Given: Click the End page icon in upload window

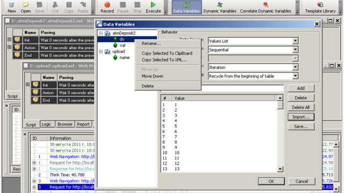Looking at the screenshot, I should pyautogui.click(x=35, y=100).
